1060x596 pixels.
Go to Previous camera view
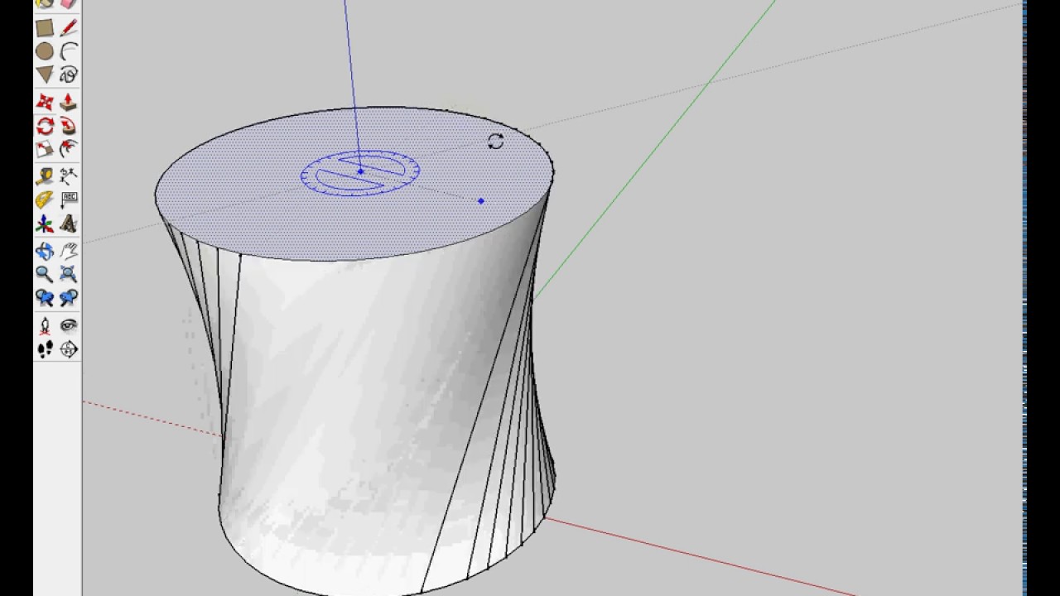point(45,297)
